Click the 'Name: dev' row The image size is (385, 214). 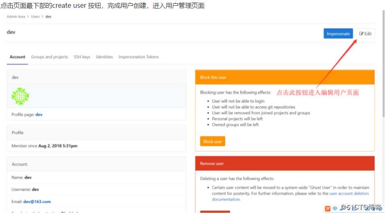point(96,177)
